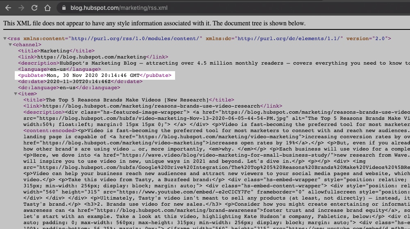
Task: Click the hs-featured-image-wrapper description line
Action: pos(216,112)
